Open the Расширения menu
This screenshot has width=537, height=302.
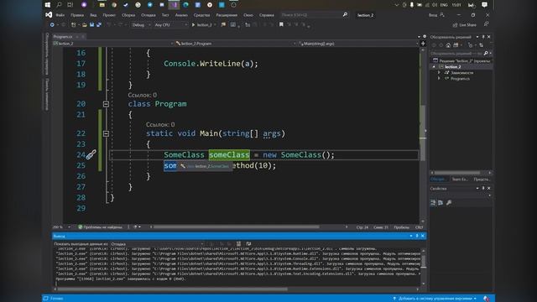[x=227, y=15]
